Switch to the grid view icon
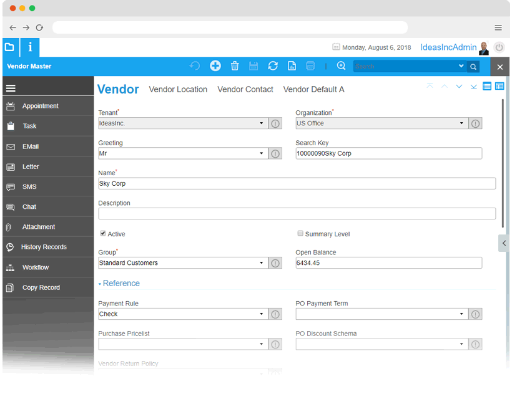 click(x=487, y=87)
